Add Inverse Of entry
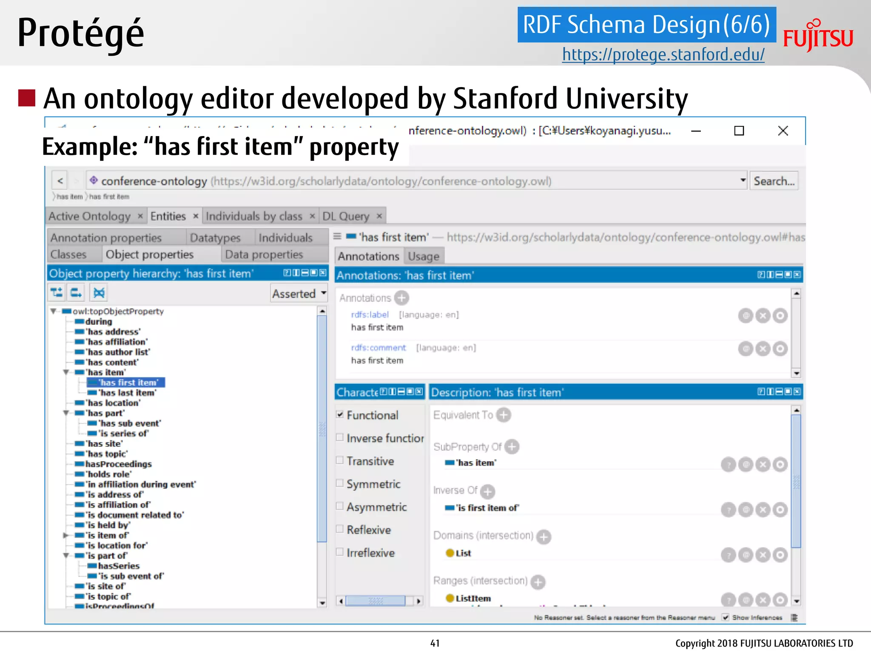Viewport: 871px width, 653px height. (487, 491)
